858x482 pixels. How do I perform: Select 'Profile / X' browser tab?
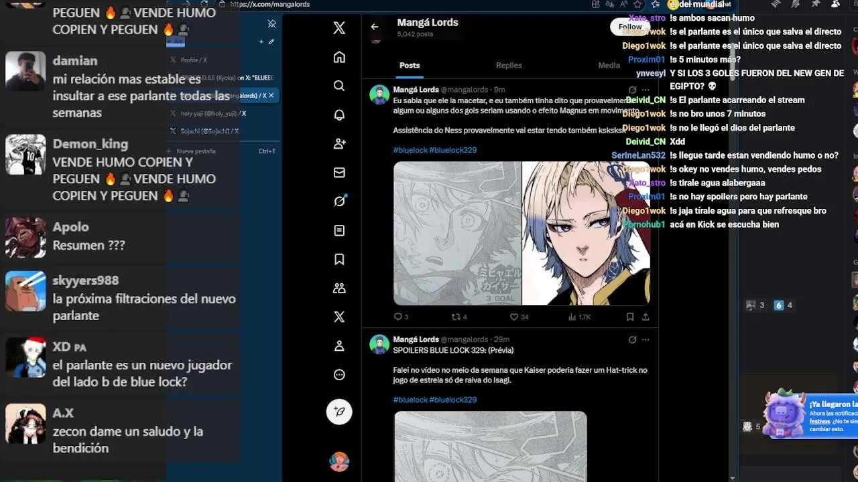[221, 60]
